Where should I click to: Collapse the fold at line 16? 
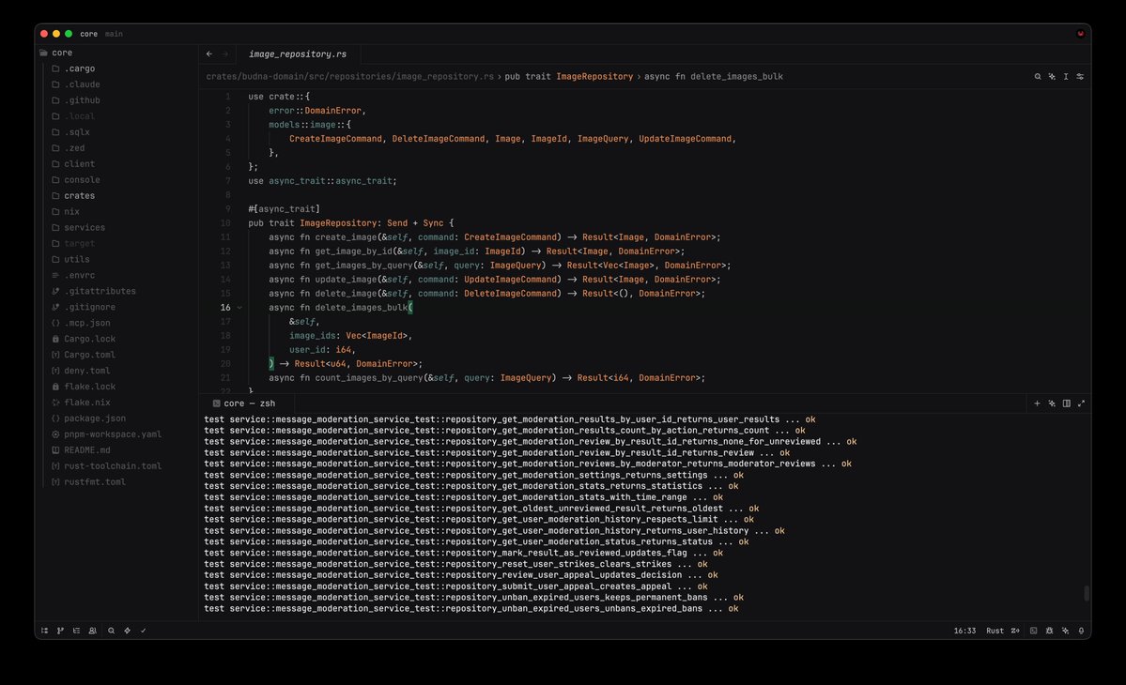[239, 308]
